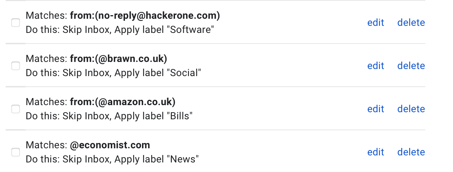Check the amazon.co.uk filter checkbox
The image size is (453, 172).
pos(16,109)
